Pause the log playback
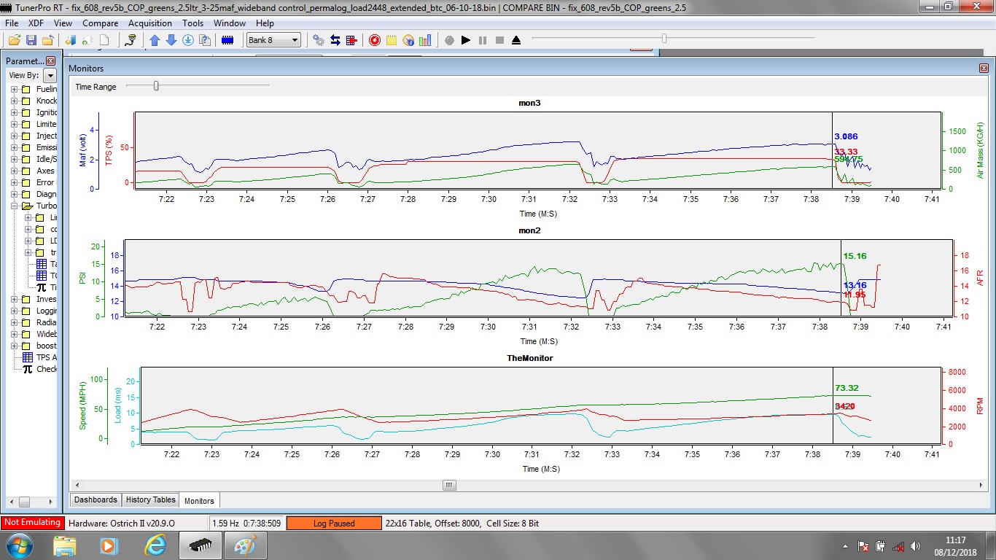This screenshot has height=560, width=996. [x=483, y=40]
